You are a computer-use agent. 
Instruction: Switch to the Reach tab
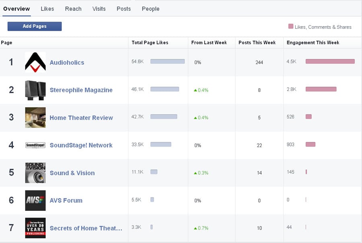point(73,9)
